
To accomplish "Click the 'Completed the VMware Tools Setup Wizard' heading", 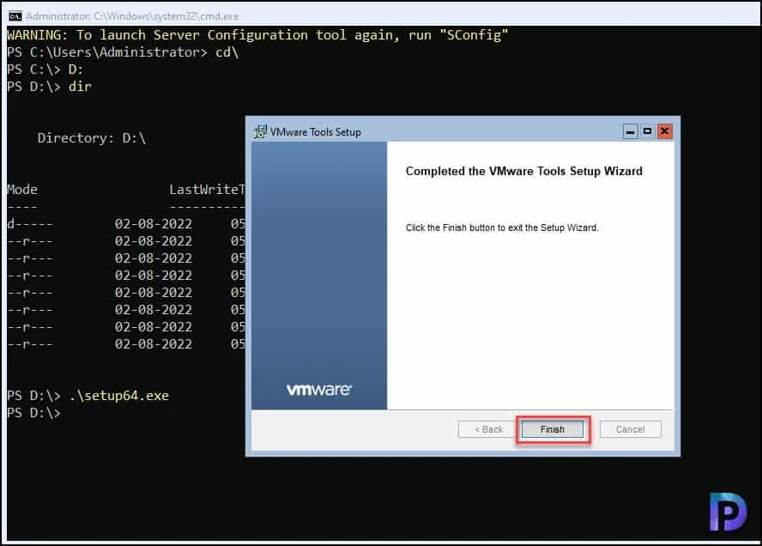I will (x=523, y=171).
